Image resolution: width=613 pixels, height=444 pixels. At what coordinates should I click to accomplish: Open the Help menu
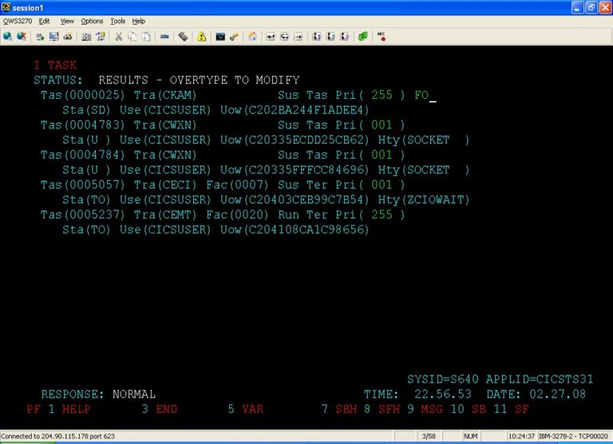tap(139, 21)
